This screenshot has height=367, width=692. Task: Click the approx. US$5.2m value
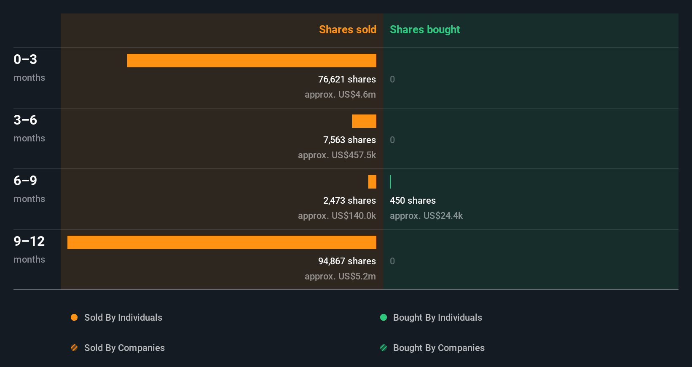(340, 276)
